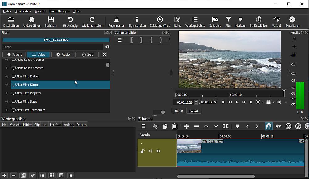
Task: Toggle the track lock icon
Action: coord(142,151)
